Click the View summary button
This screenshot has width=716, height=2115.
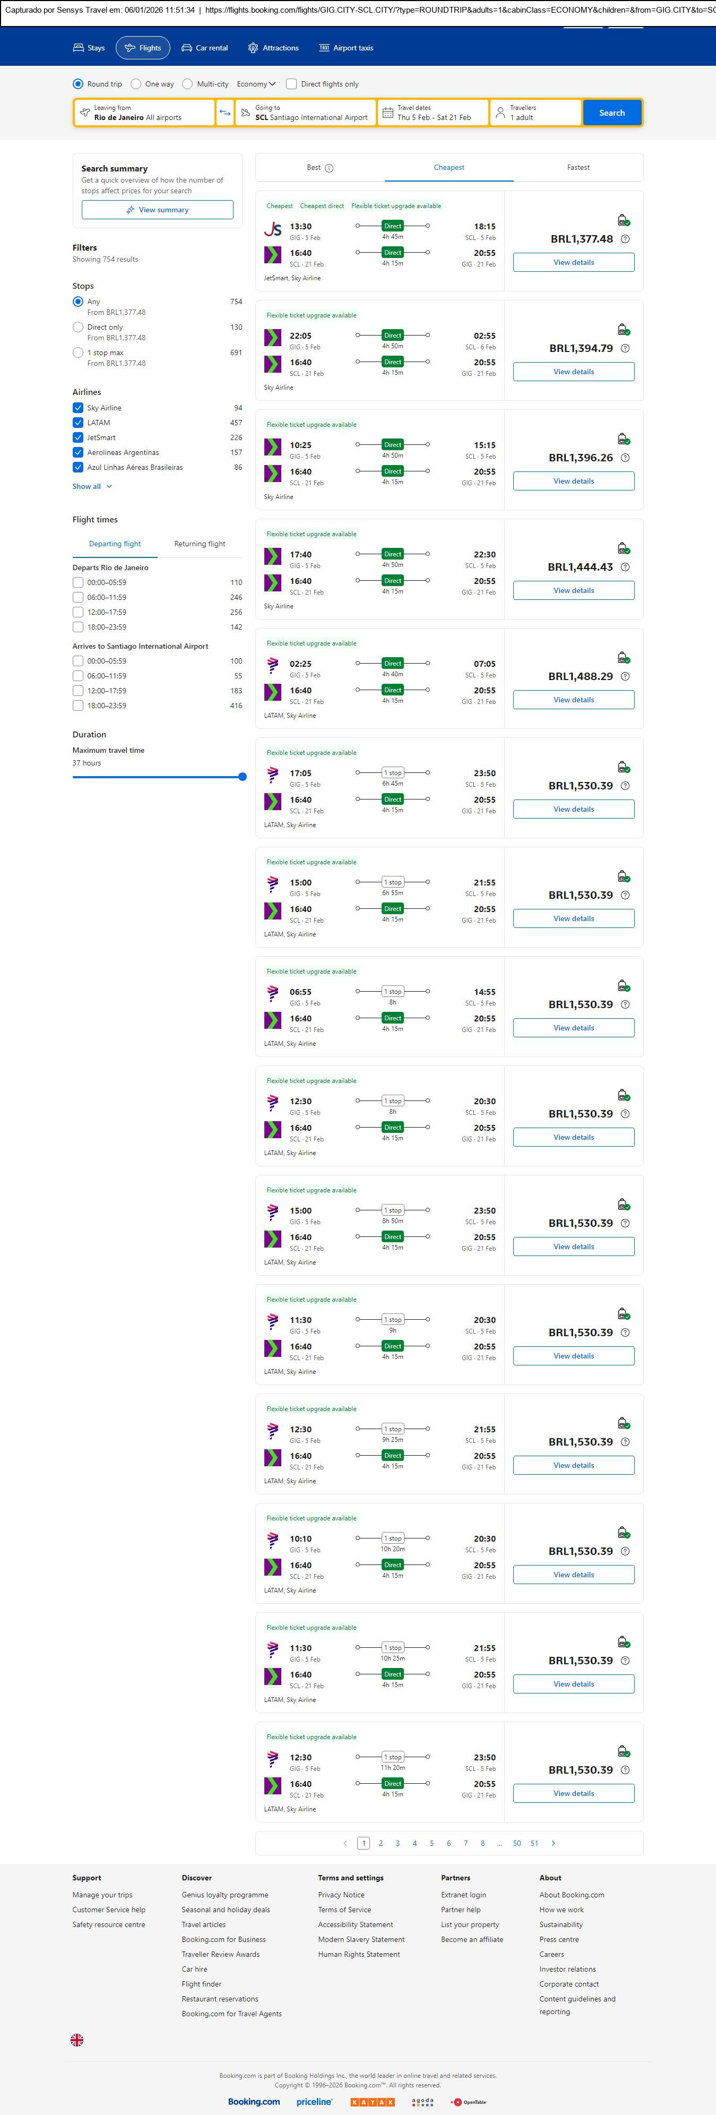point(157,210)
